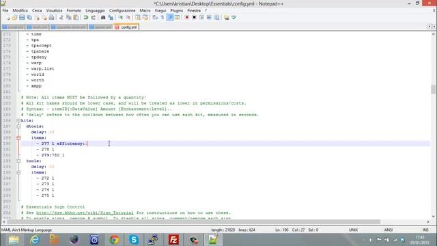The width and height of the screenshot is (437, 246).
Task: Open the Macro menu
Action: (145, 10)
